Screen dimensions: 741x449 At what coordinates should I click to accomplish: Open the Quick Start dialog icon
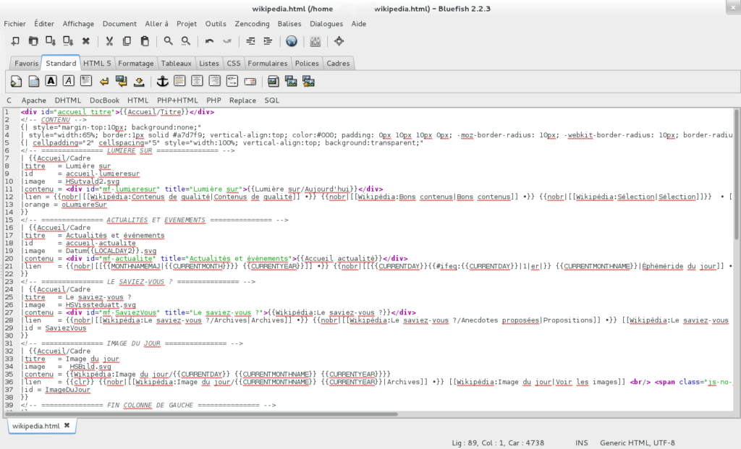pyautogui.click(x=16, y=81)
